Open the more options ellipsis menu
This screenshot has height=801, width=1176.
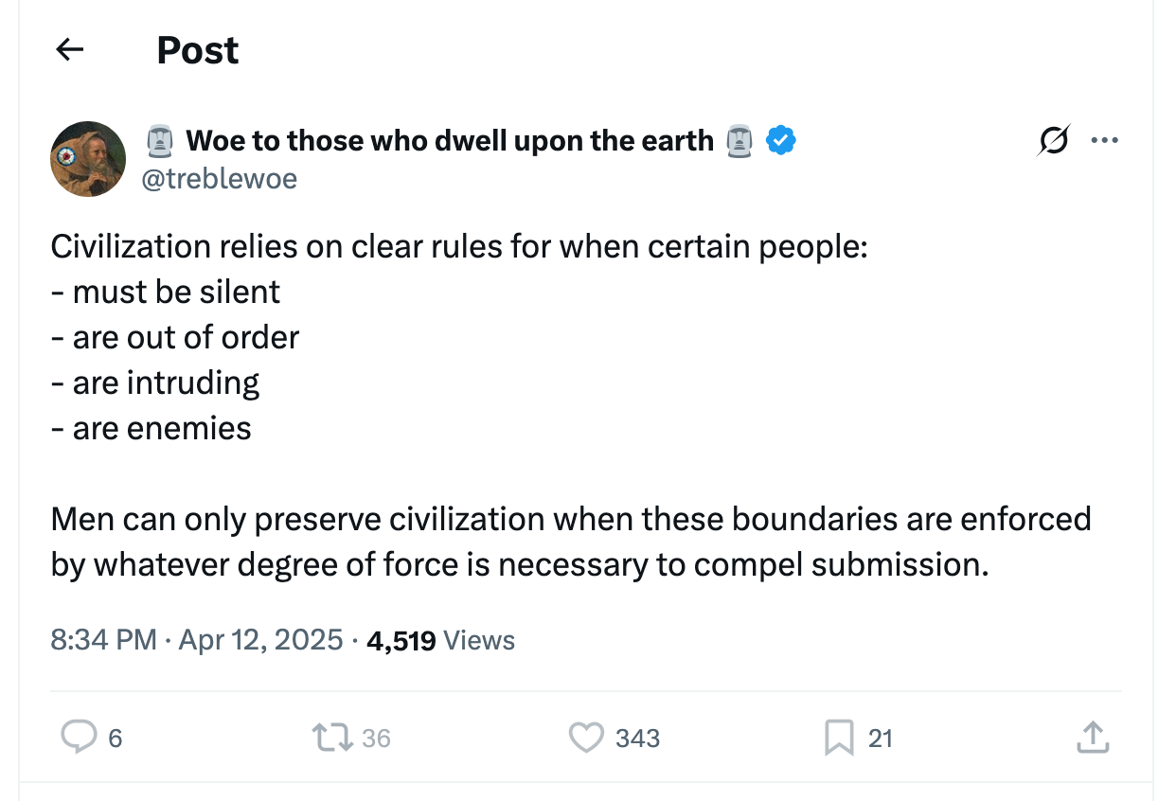click(1104, 139)
